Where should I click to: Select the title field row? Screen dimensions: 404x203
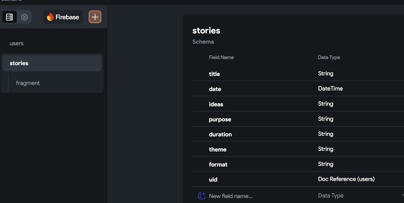tap(215, 74)
